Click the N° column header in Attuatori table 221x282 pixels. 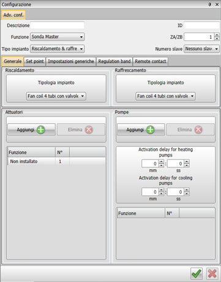[62, 152]
